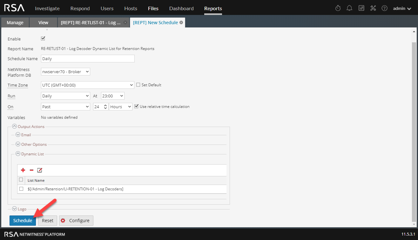Click the Configure icon in the top bar
418x240 pixels.
click(x=361, y=8)
